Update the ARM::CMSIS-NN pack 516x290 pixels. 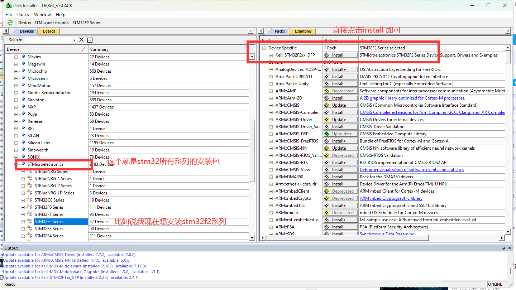[x=340, y=148]
